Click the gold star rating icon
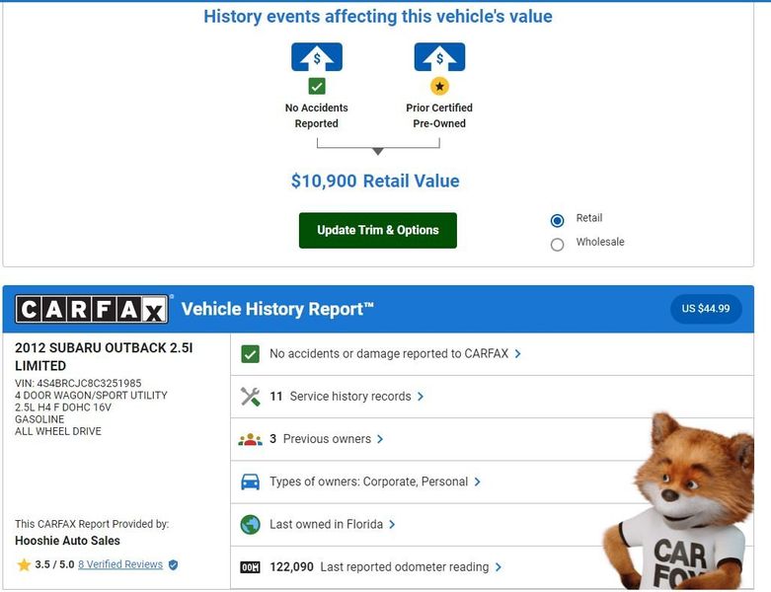771x592 pixels. [x=24, y=564]
